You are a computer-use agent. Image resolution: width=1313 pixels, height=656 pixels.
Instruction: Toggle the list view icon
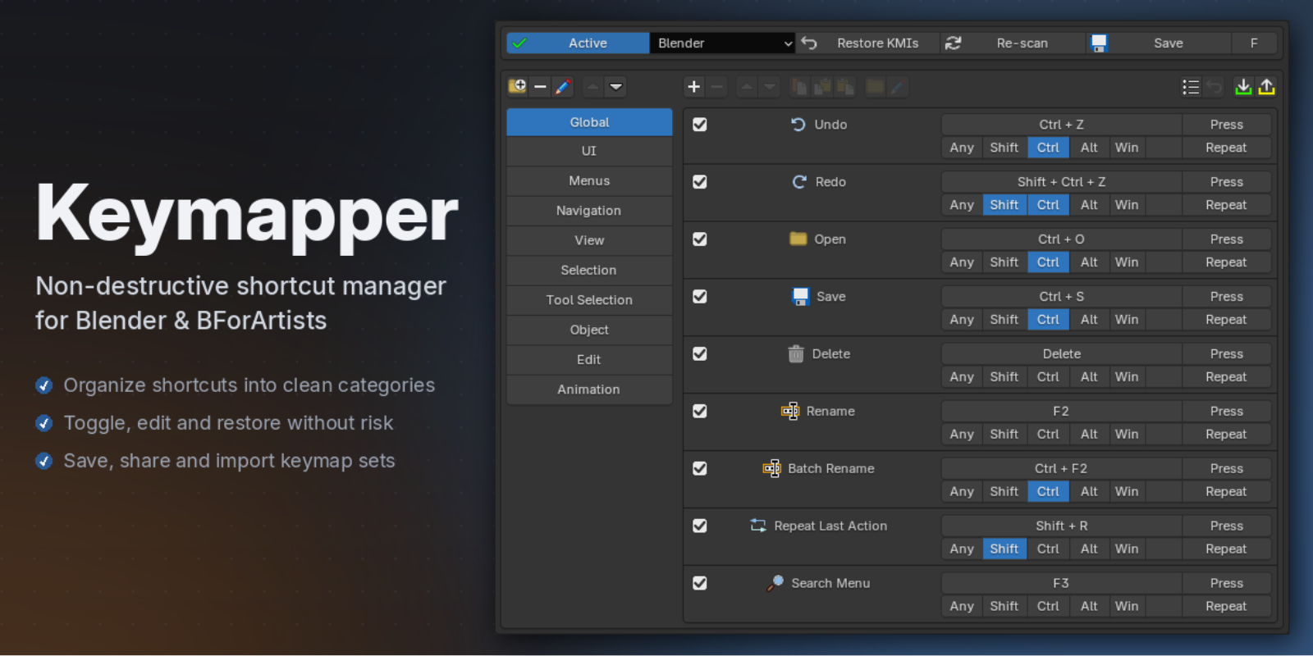point(1191,87)
